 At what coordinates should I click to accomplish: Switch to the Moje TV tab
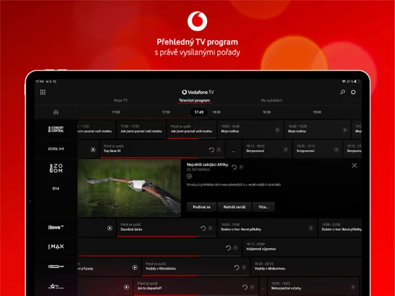click(121, 100)
